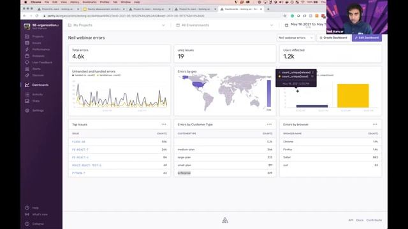Screen dimensions: 408x229
Task: Open the My Projects dropdown
Action: (117, 25)
